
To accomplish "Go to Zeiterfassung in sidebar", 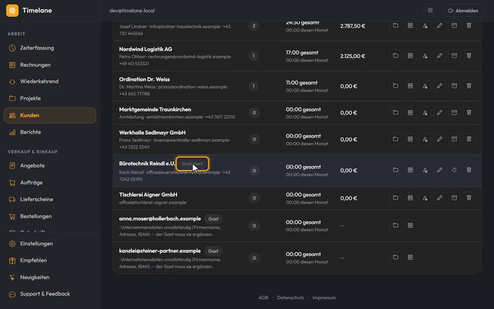I will (x=50, y=48).
